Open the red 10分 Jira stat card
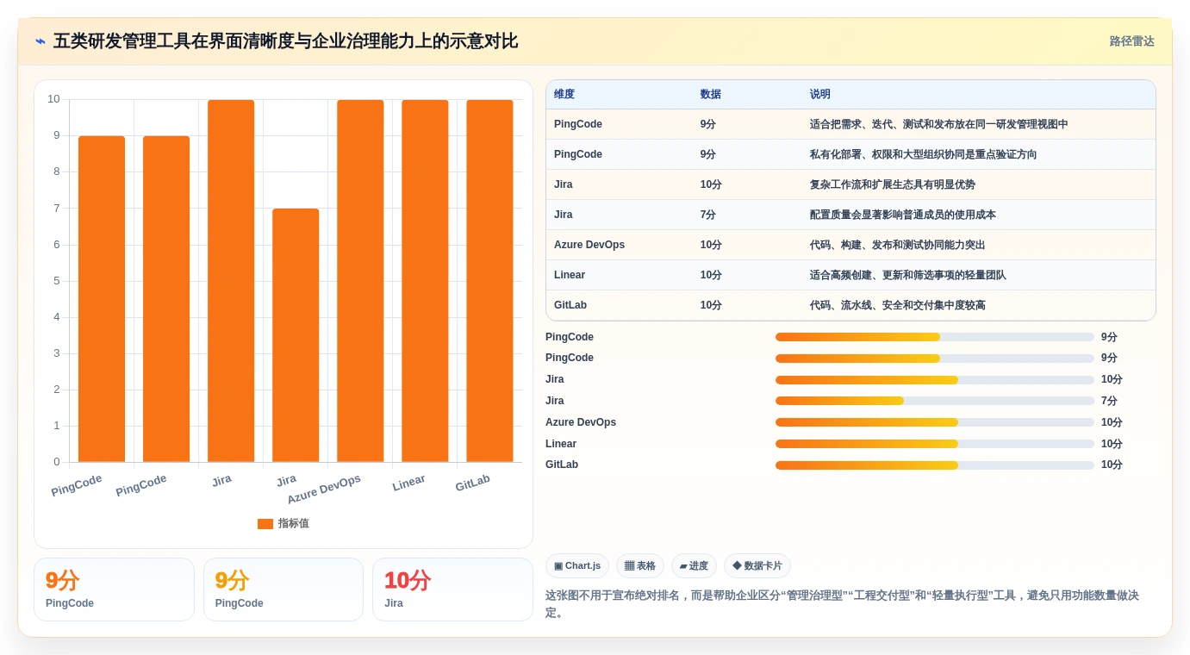The height and width of the screenshot is (655, 1190). point(452,589)
